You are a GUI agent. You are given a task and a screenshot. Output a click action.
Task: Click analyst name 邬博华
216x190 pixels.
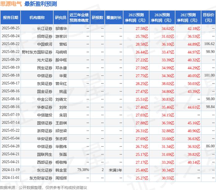click(61, 28)
